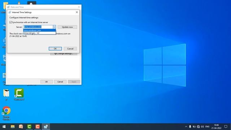Click the Date and Time taskbar icon
Screen dimensions: 231x130
[46, 127]
